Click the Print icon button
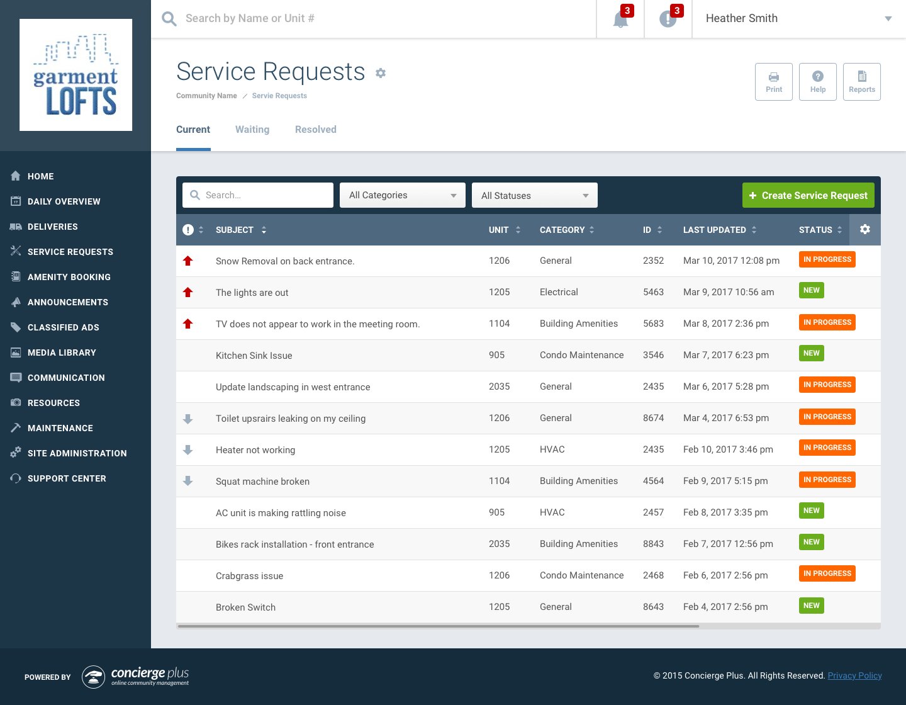 point(773,81)
